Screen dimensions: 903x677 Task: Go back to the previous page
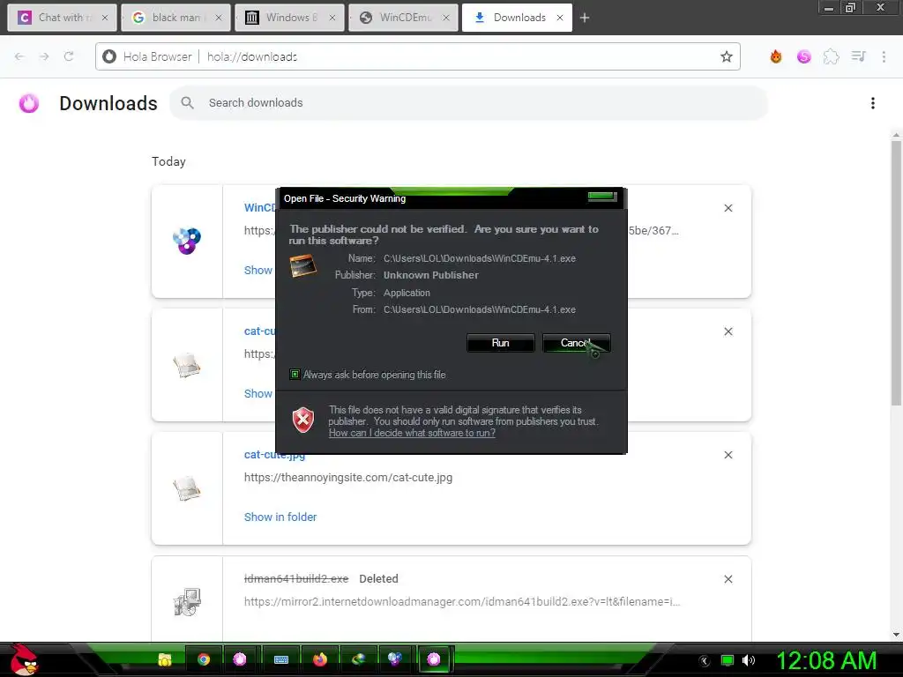point(19,56)
